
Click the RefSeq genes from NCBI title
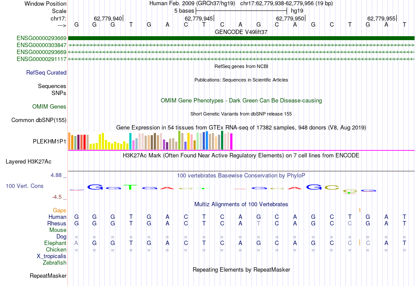[x=241, y=67]
